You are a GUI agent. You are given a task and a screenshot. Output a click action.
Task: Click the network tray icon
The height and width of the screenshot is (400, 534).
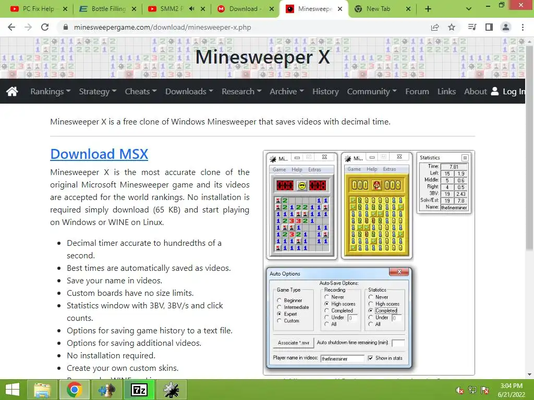pos(472,391)
